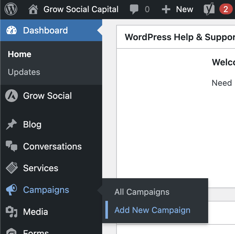Go to Home under Dashboard
Screen dimensions: 235x234
coord(19,54)
